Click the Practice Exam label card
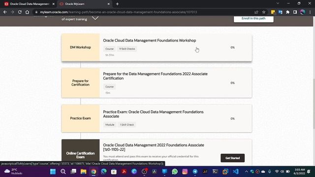315x177 pixels. [80, 118]
